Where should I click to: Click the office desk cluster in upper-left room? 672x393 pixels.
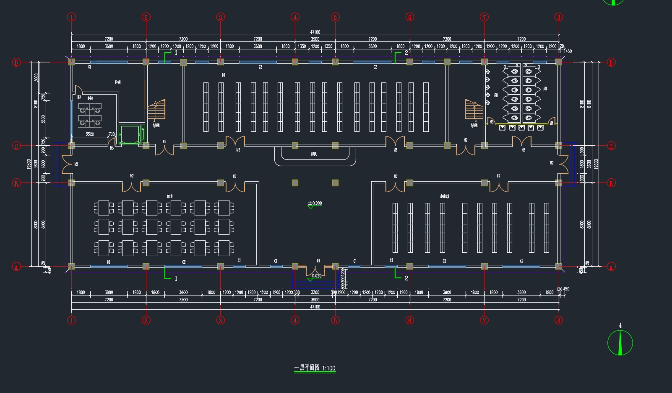pyautogui.click(x=90, y=115)
